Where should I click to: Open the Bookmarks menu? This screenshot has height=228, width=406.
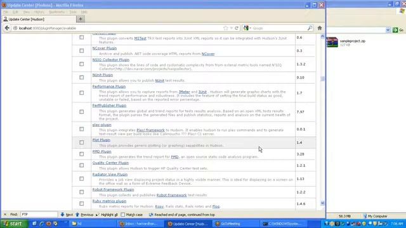pos(56,12)
